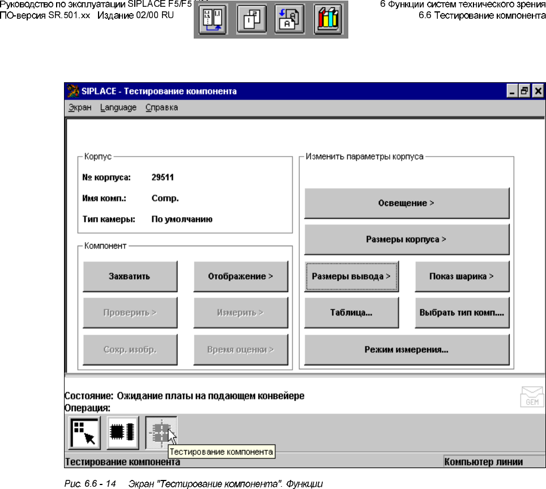
Task: Select the component testing crosshair icon
Action: 161,433
